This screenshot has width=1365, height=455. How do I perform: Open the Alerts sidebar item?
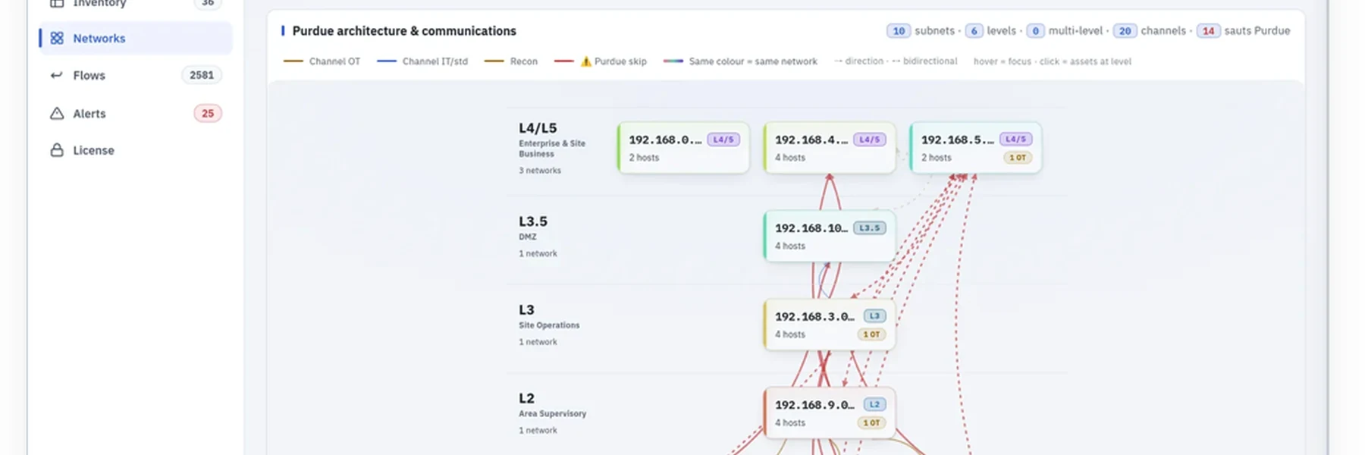coord(136,113)
